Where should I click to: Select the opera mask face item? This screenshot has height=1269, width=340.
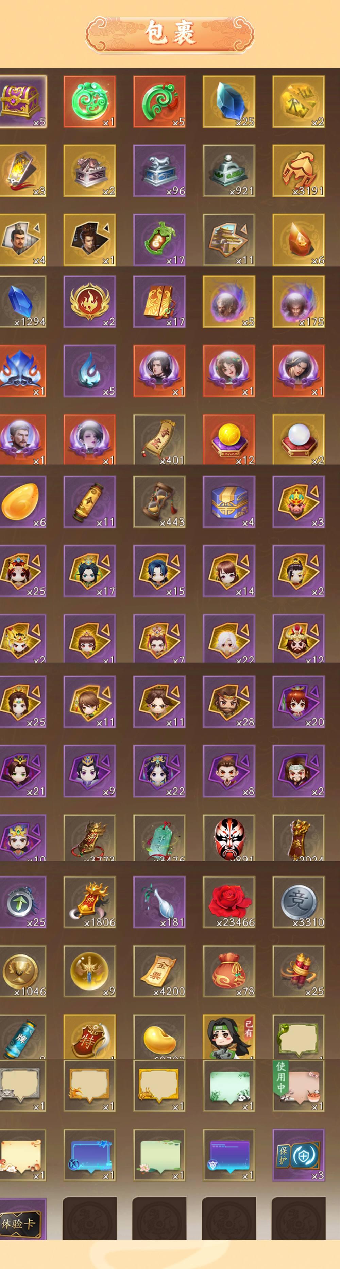[x=229, y=837]
